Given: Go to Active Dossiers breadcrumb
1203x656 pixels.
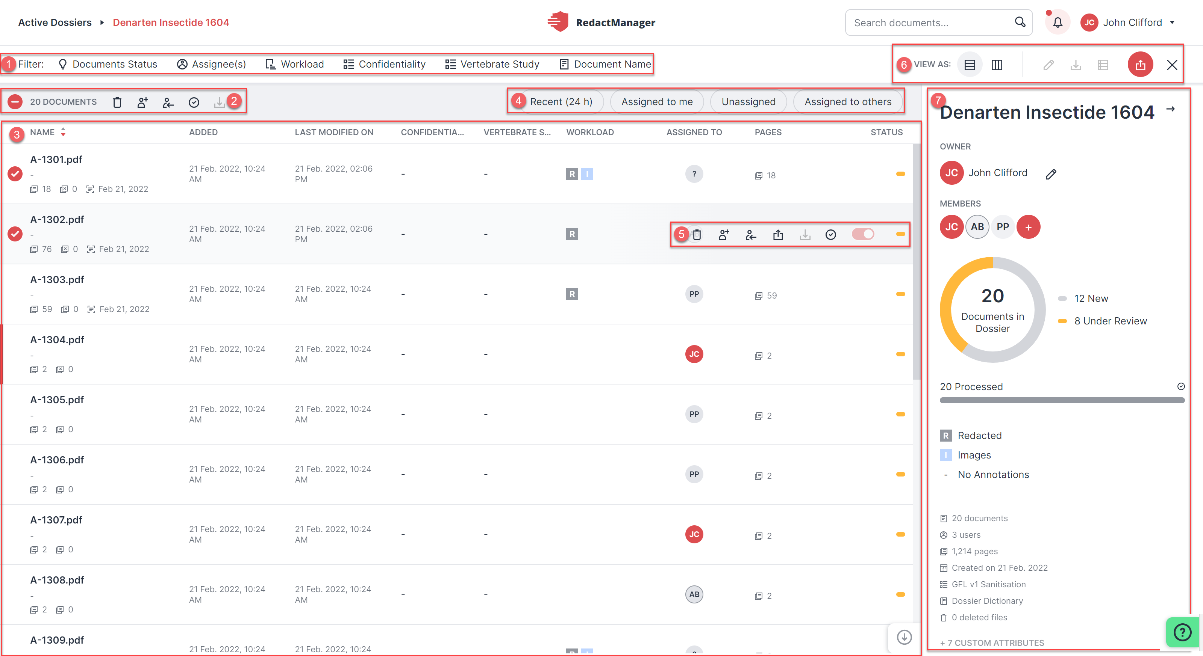Looking at the screenshot, I should tap(55, 23).
